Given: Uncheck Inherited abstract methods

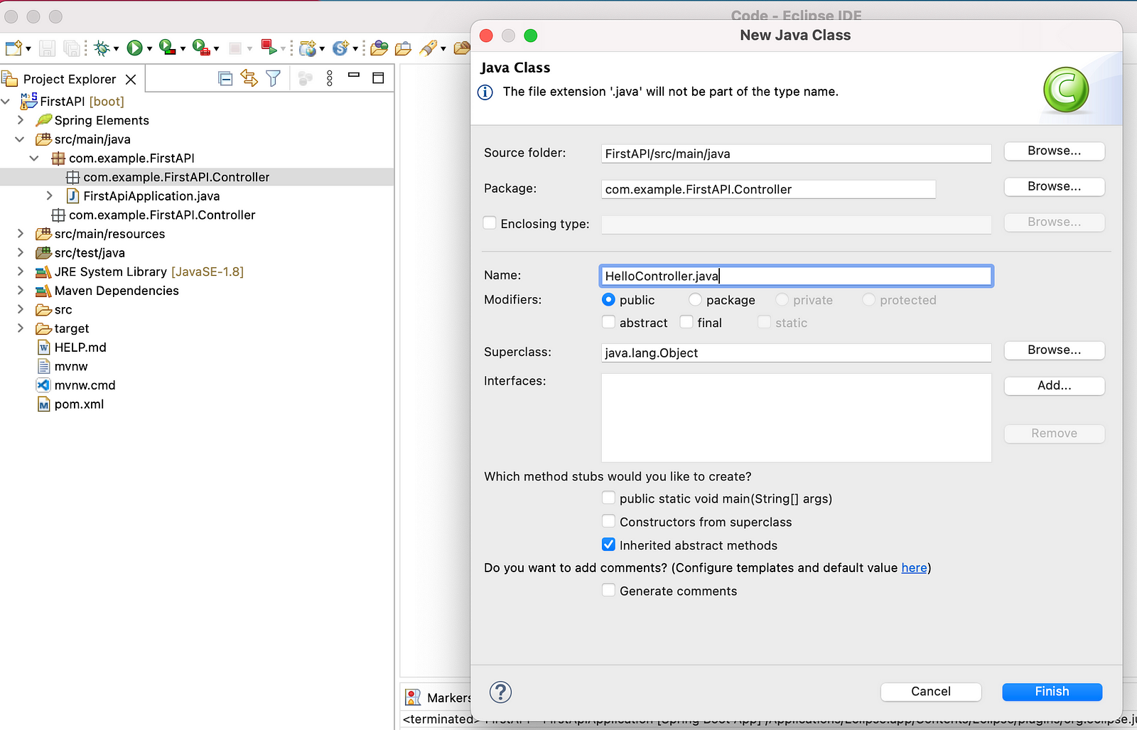Looking at the screenshot, I should pyautogui.click(x=608, y=544).
